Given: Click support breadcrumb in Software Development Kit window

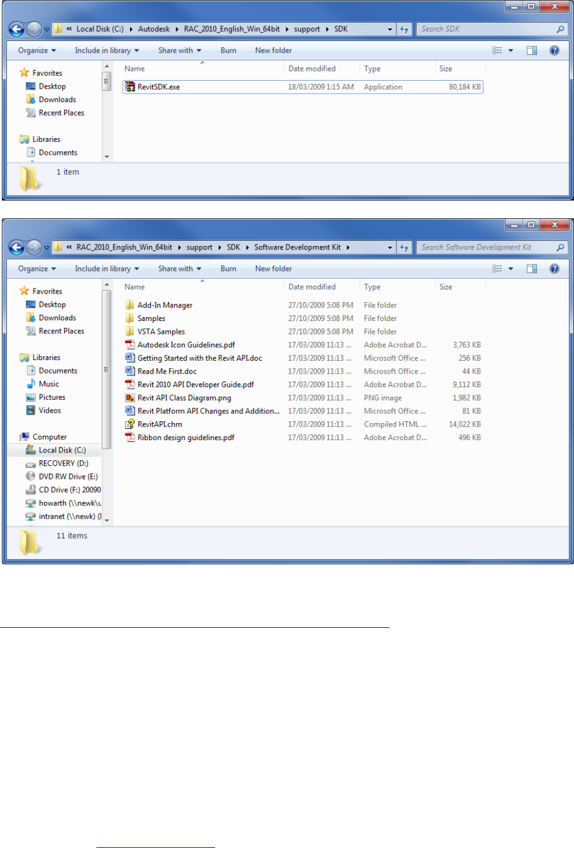Looking at the screenshot, I should (x=200, y=247).
